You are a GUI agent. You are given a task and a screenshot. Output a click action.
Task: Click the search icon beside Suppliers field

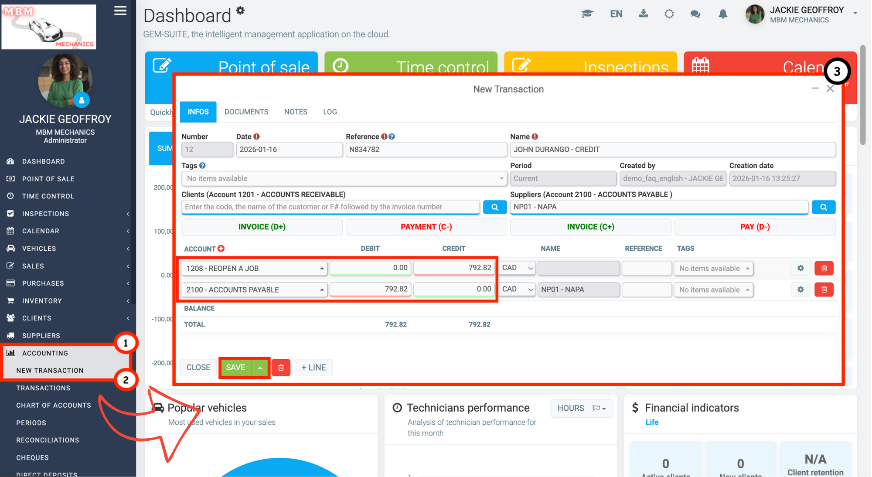[823, 207]
